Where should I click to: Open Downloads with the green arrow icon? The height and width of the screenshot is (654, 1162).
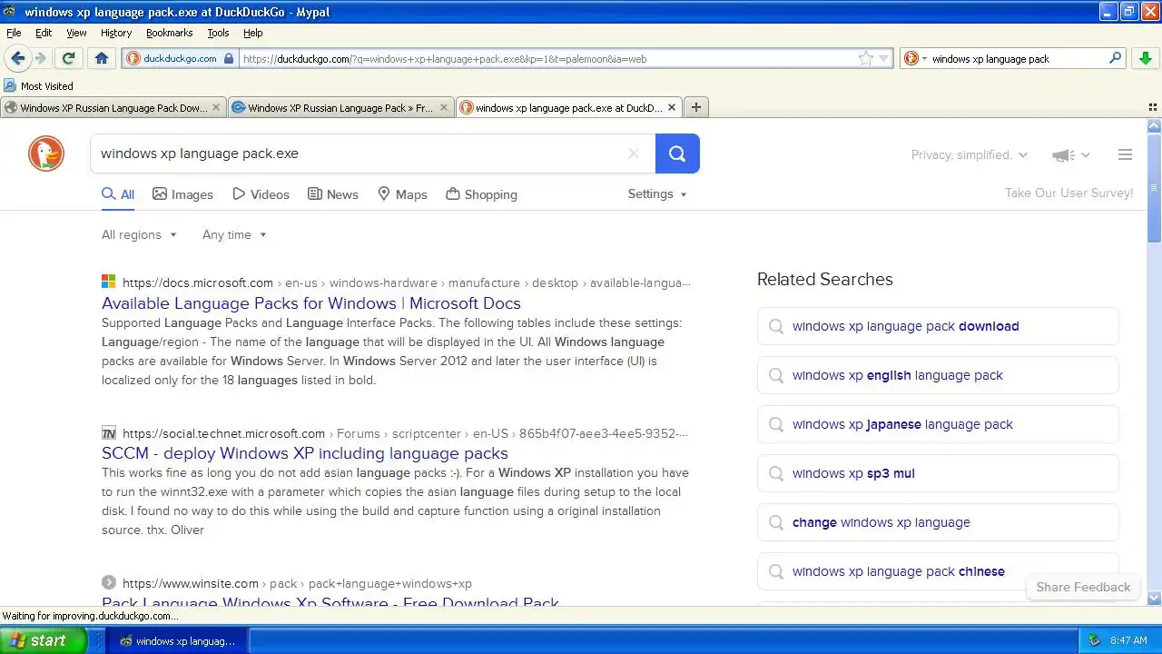tap(1146, 58)
